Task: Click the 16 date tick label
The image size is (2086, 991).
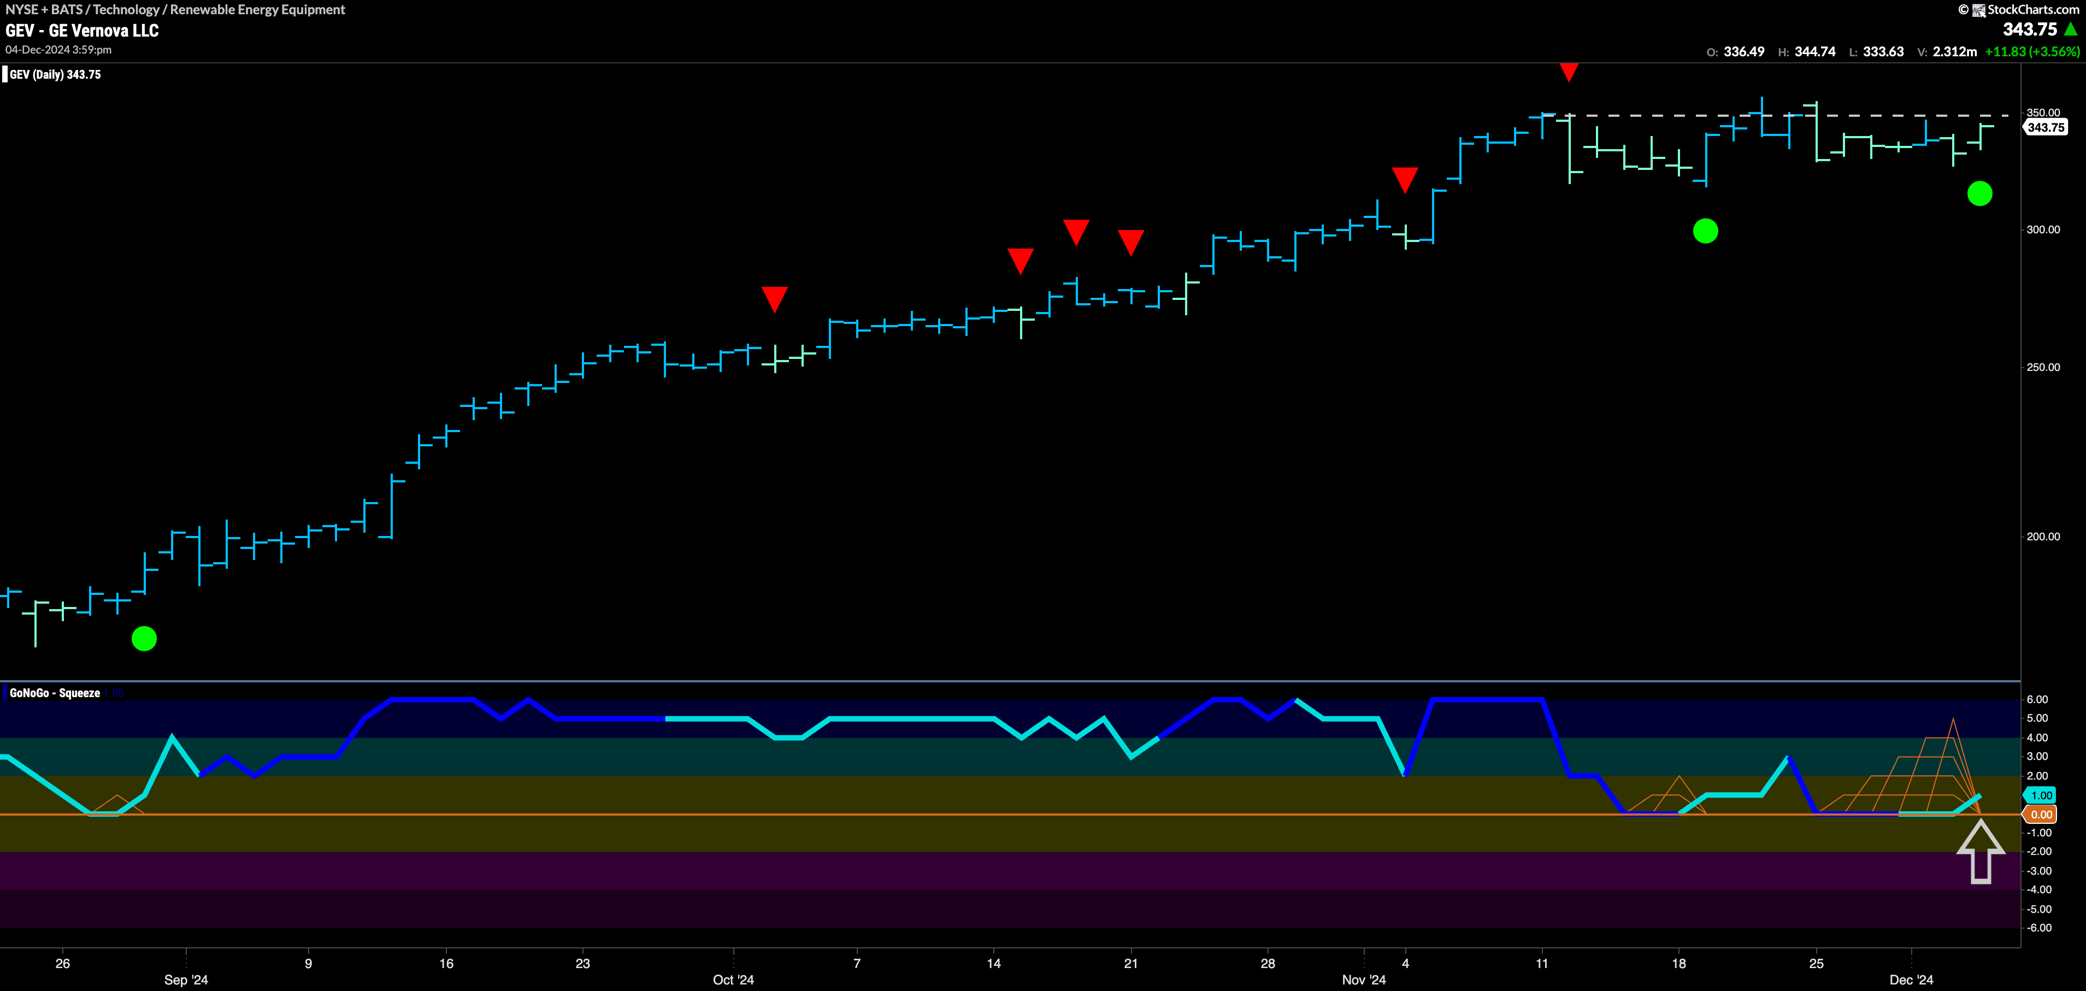Action: click(446, 964)
